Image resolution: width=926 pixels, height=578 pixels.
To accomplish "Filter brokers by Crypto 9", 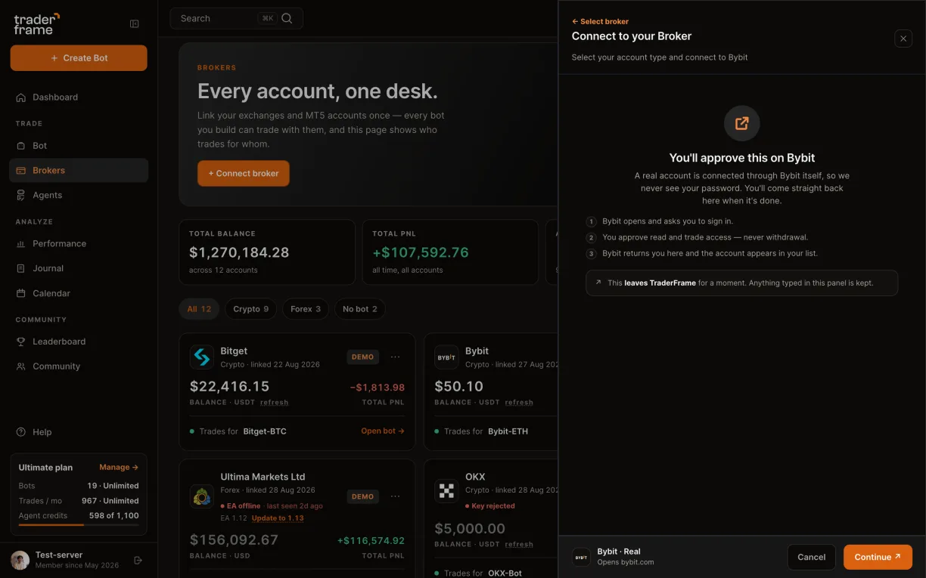I will (250, 309).
